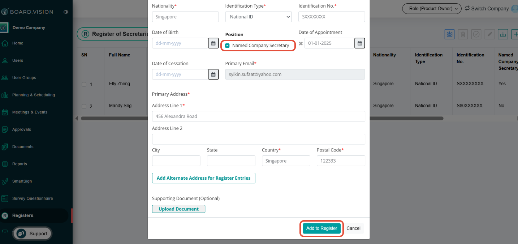Select the checkbox for Elly Zheng row

84,84
